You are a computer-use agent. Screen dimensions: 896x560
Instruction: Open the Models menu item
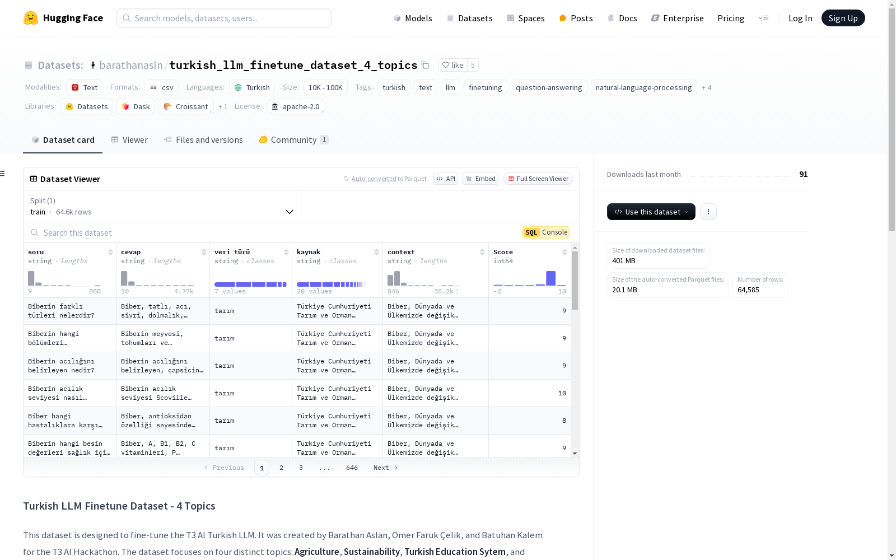(x=413, y=18)
